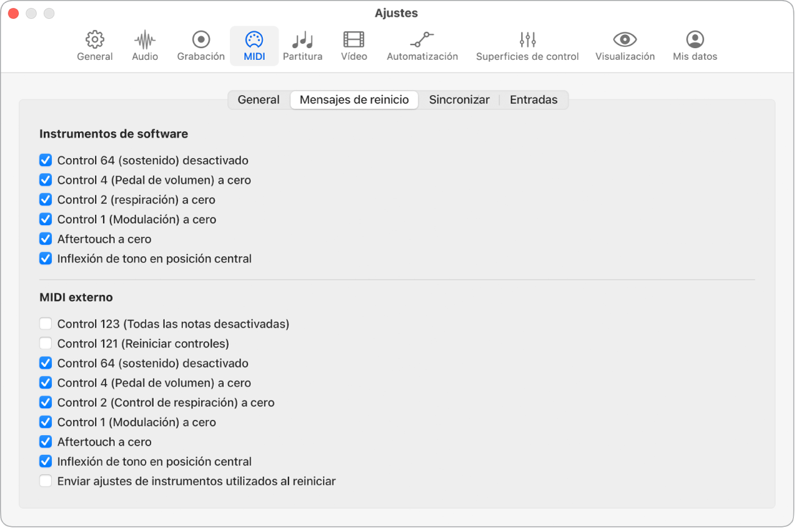Switch to the Entradas tab
The width and height of the screenshot is (795, 528).
tap(533, 99)
